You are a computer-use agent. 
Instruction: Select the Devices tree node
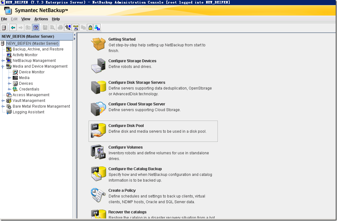click(x=26, y=84)
